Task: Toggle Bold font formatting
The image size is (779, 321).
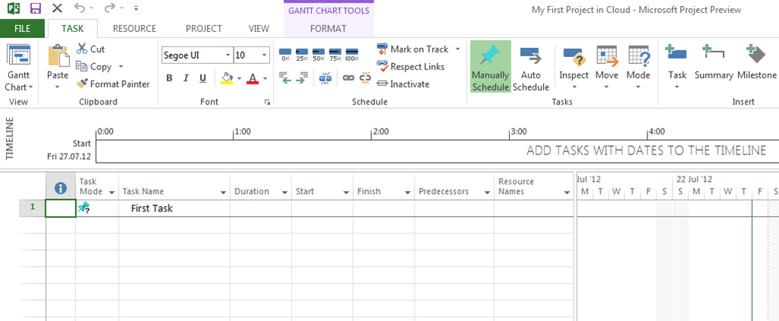Action: pos(169,78)
